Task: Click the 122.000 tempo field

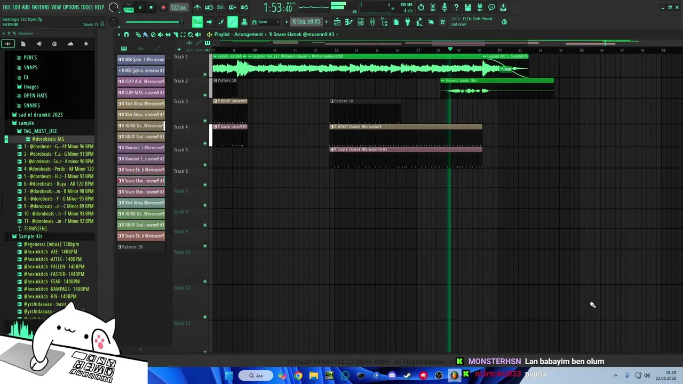Action: (x=179, y=7)
